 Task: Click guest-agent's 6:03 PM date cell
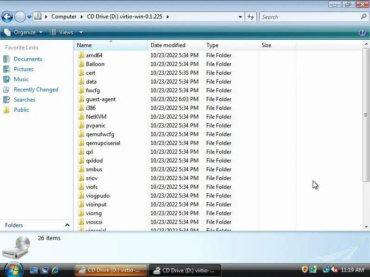coord(174,99)
